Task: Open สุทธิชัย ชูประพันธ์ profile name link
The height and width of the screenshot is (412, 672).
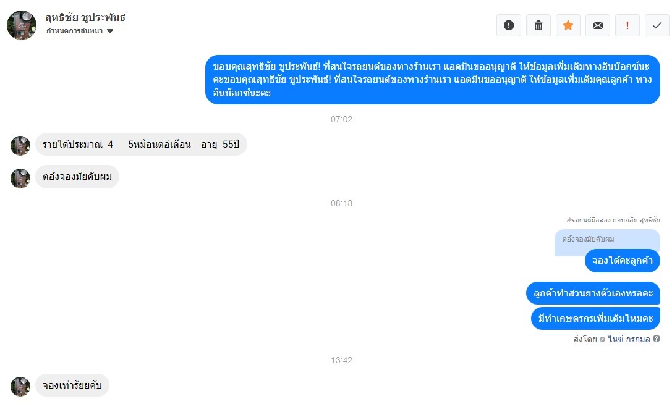Action: click(85, 17)
